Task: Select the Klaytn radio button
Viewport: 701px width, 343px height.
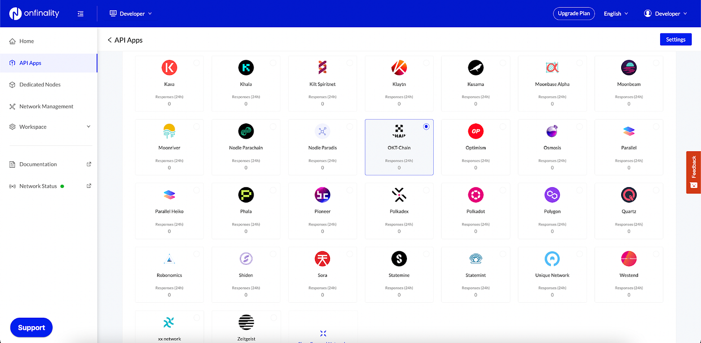Action: click(426, 63)
